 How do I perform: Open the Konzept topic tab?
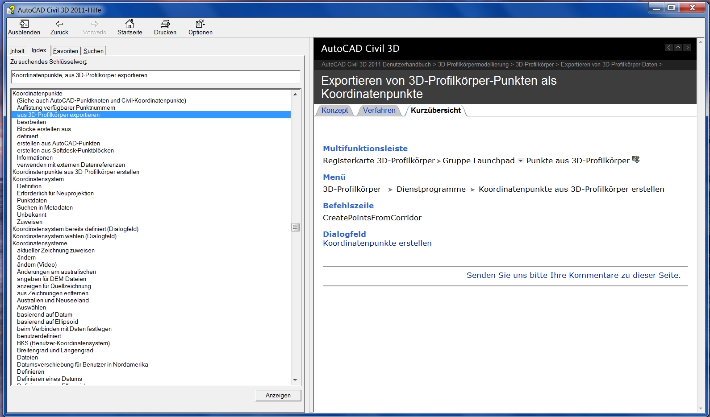(x=334, y=110)
